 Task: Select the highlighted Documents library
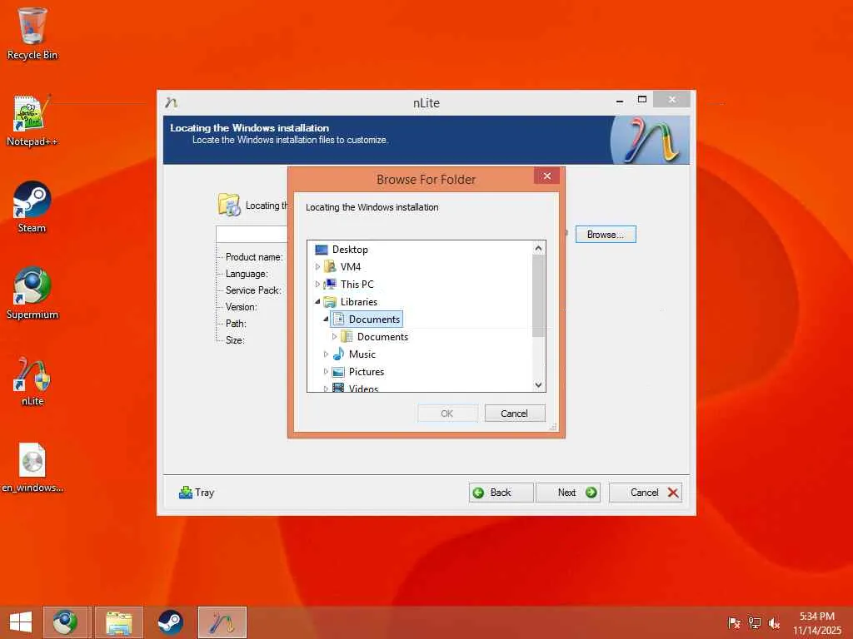[367, 319]
